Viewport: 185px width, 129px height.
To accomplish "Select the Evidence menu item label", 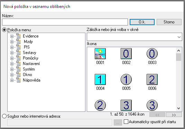I will (31, 36).
